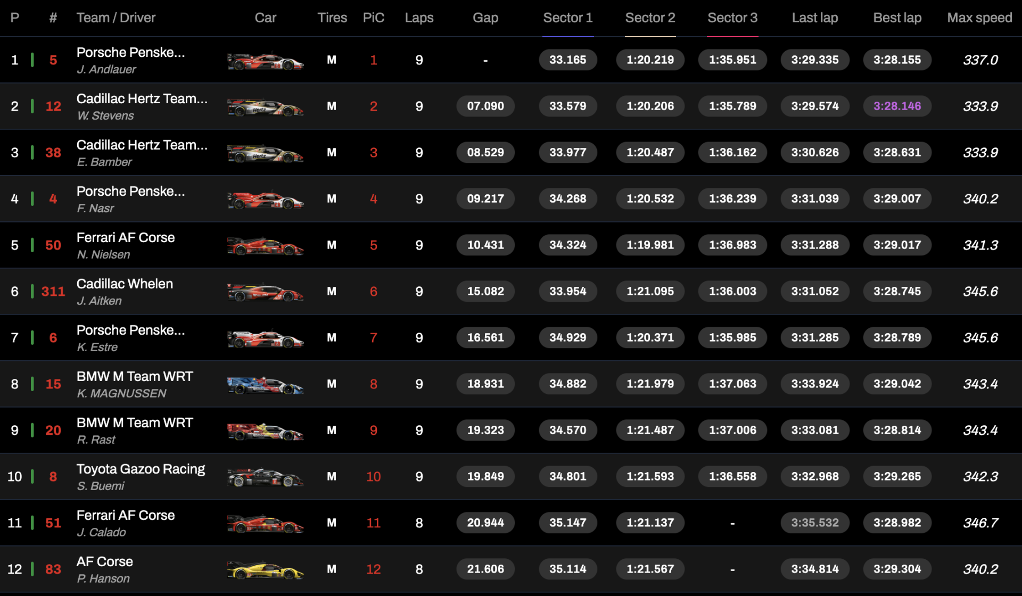The width and height of the screenshot is (1022, 596).
Task: Click the Gap column header
Action: pyautogui.click(x=485, y=18)
